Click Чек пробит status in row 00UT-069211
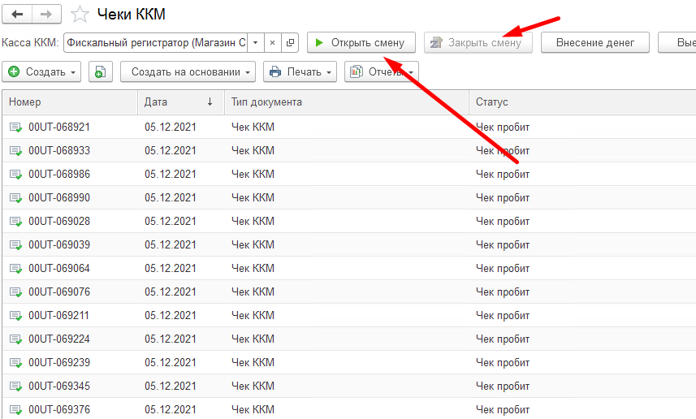Screen dimensions: 696x419 pos(503,315)
